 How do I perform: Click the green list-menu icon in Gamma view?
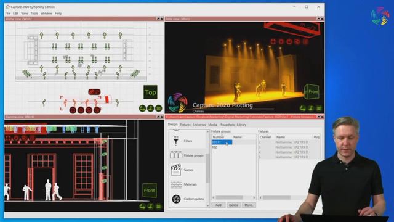[x=159, y=207]
